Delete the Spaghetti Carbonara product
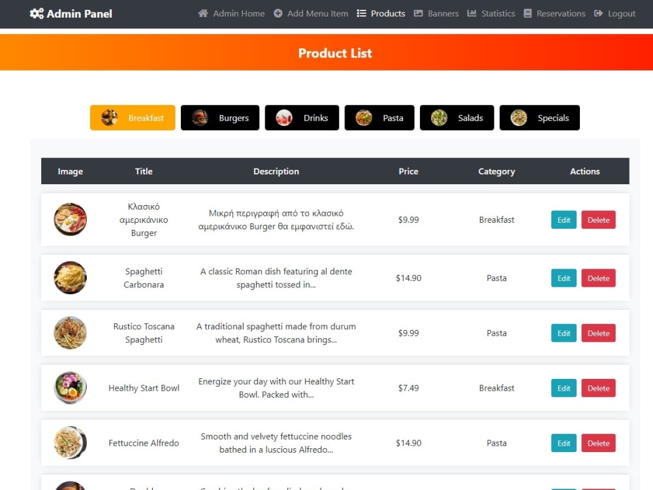Screen dimensions: 653x490 tap(598, 278)
